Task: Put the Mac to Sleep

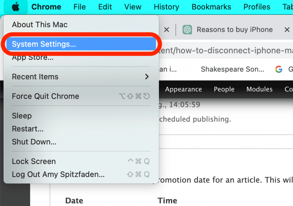Action: point(22,116)
